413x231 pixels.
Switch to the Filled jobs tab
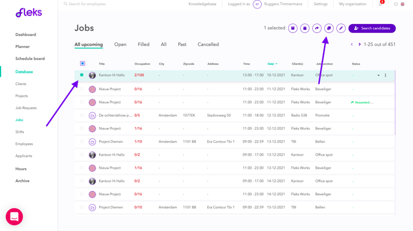143,44
